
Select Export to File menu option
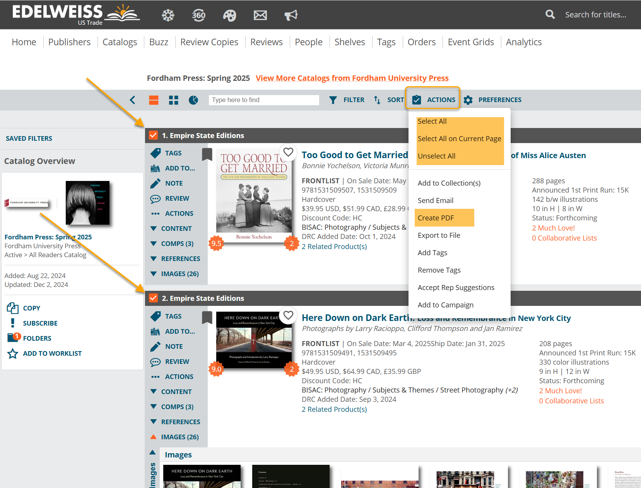439,235
